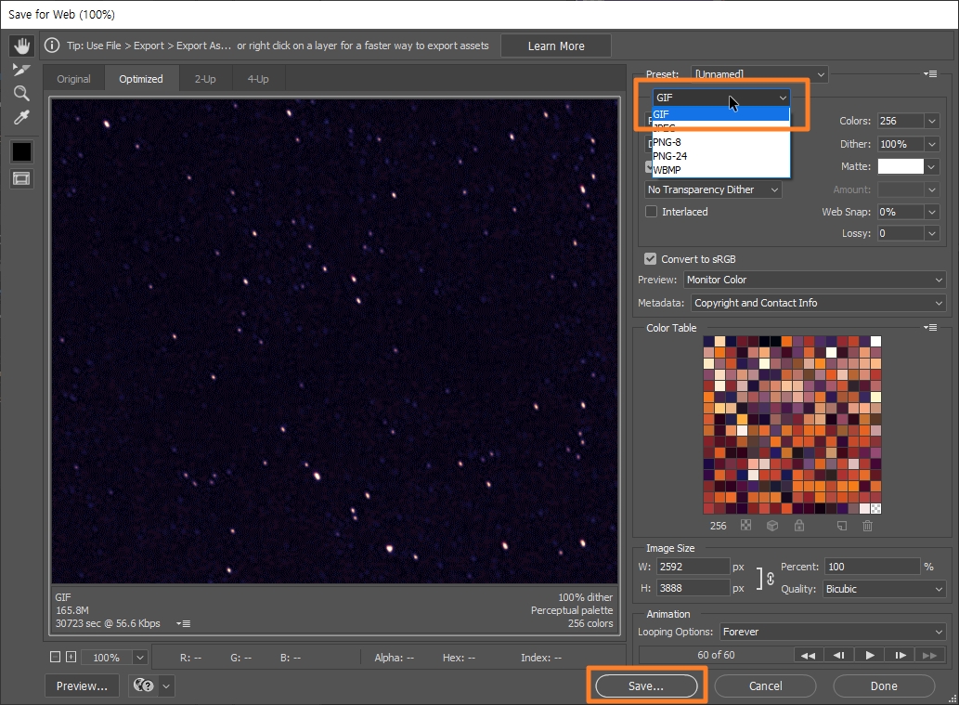Select the Eyedropper tool
This screenshot has width=959, height=705.
[x=21, y=117]
